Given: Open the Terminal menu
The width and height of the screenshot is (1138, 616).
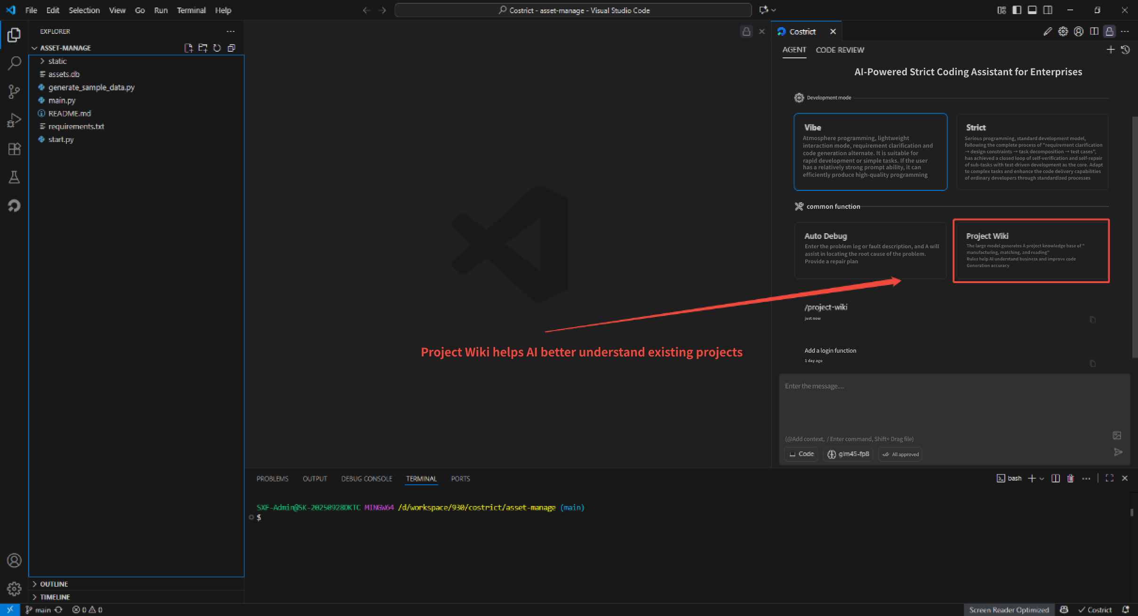Looking at the screenshot, I should pyautogui.click(x=191, y=10).
